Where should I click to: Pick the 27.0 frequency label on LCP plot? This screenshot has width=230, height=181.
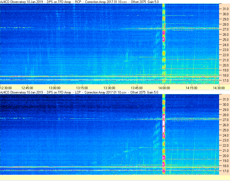pos(226,120)
